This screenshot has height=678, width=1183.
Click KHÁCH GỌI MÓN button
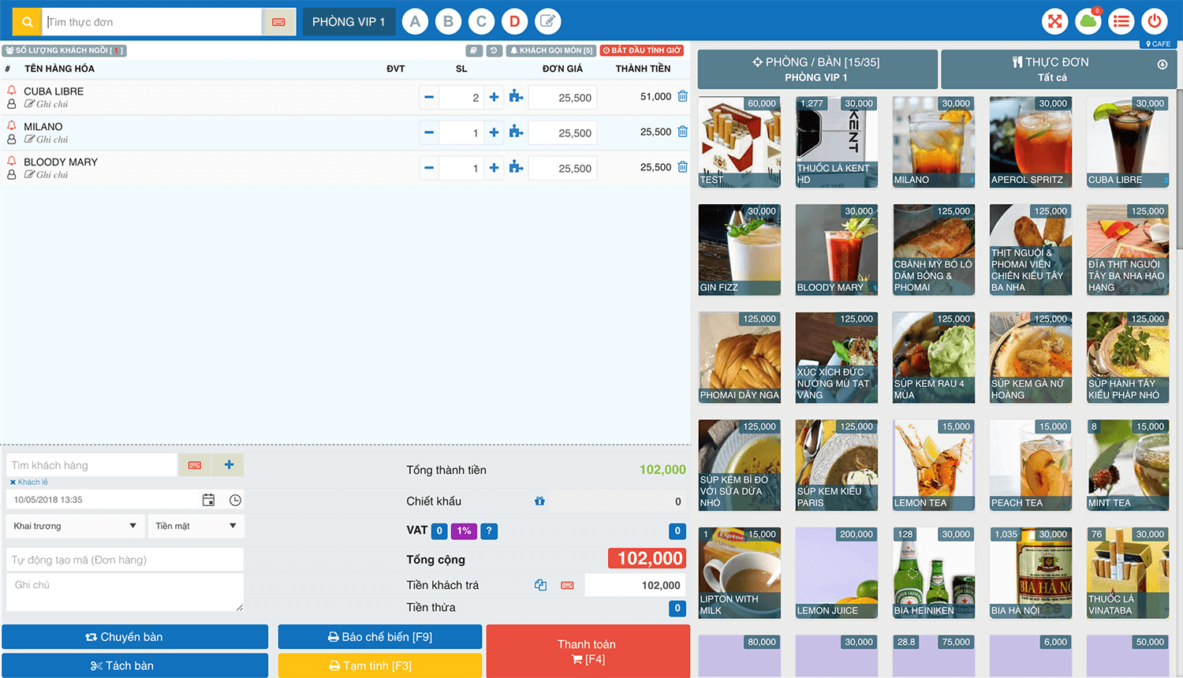coord(550,50)
